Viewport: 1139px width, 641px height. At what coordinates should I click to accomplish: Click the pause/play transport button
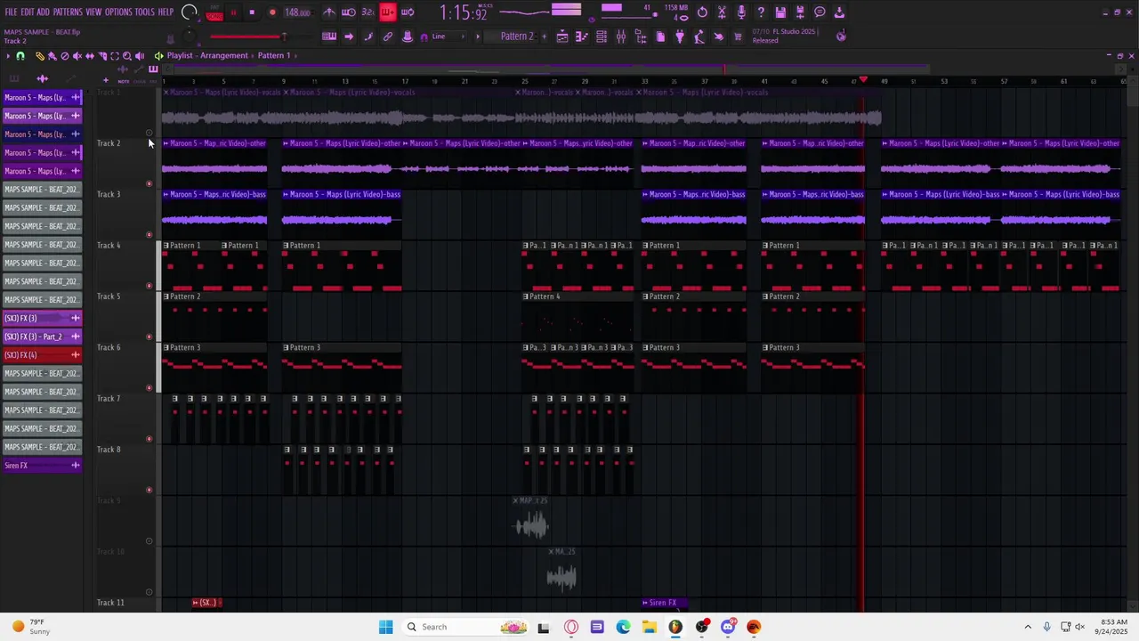pos(233,12)
